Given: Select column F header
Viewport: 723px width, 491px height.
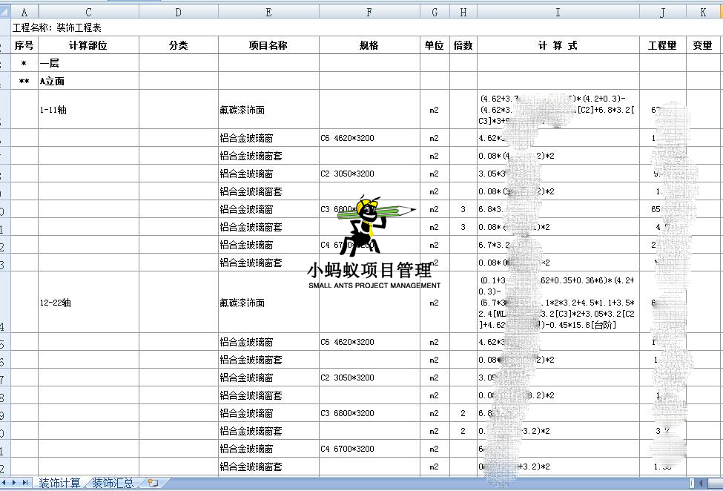Looking at the screenshot, I should (369, 12).
